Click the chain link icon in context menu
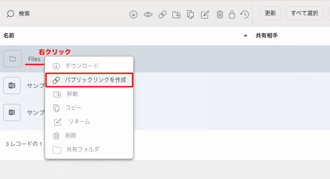The width and height of the screenshot is (330, 179). click(x=56, y=80)
